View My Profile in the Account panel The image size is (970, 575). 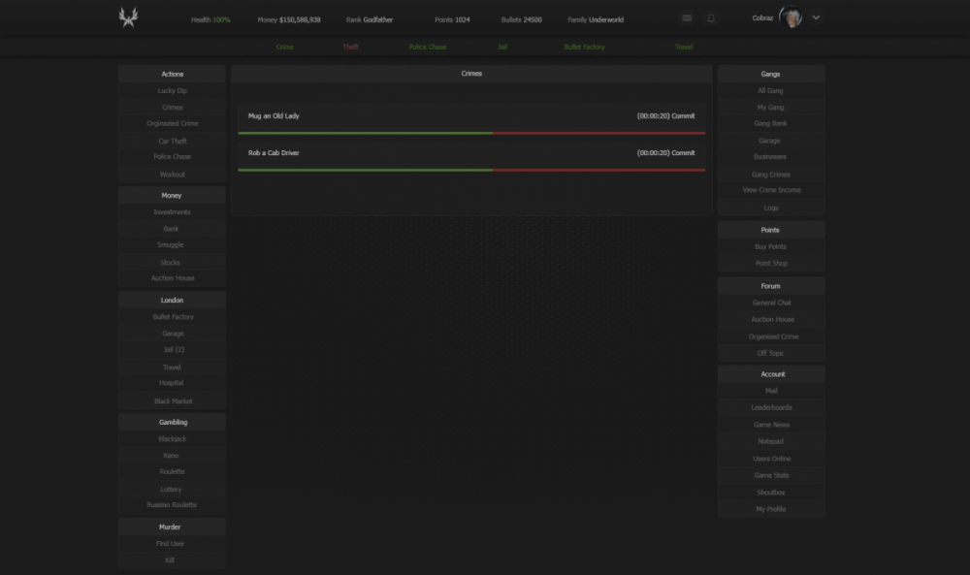771,509
